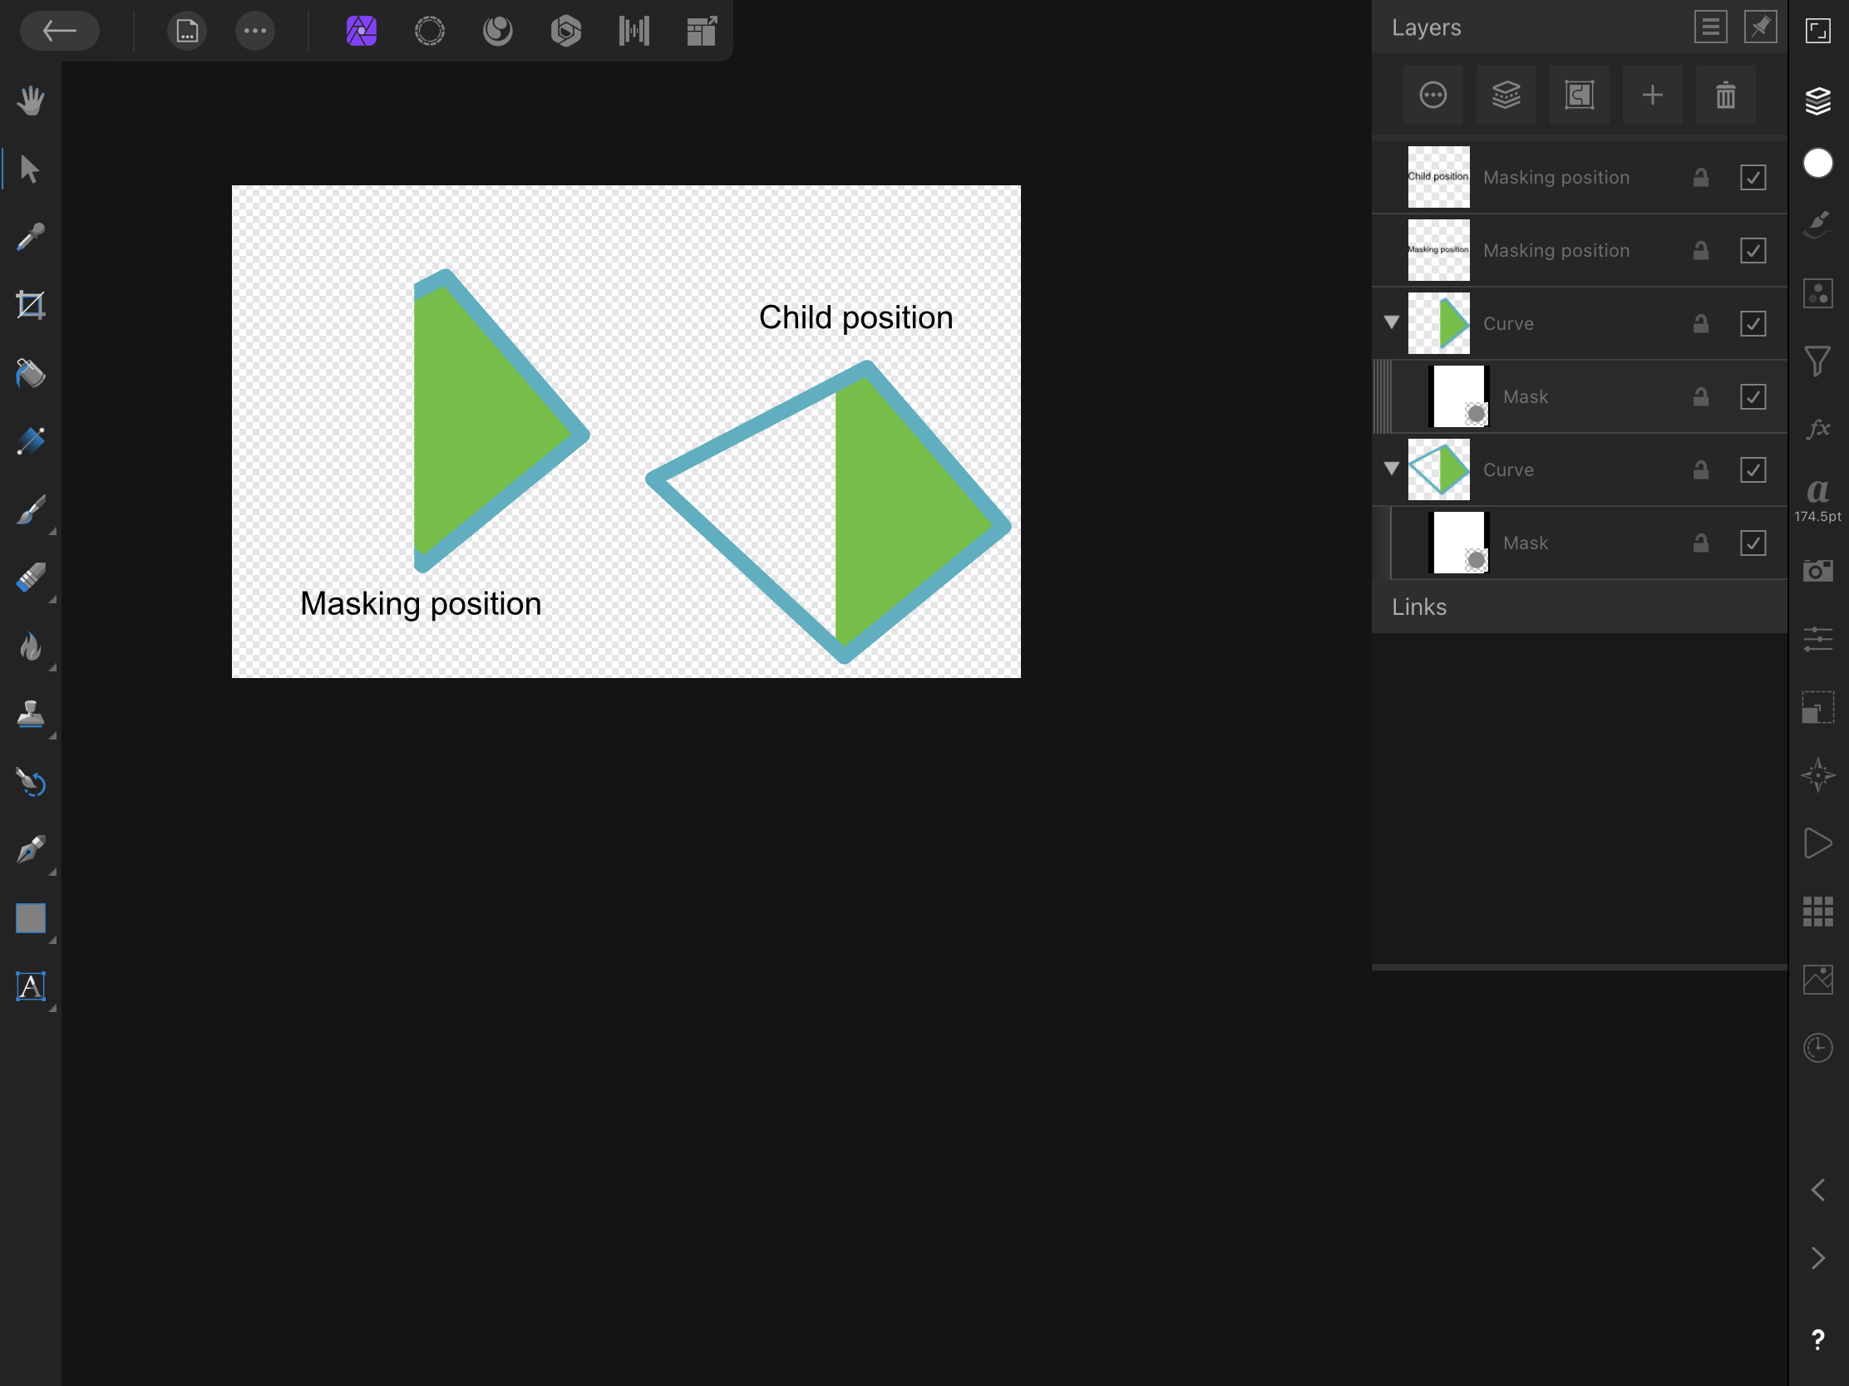Viewport: 1849px width, 1386px height.
Task: Select the Rectangle shape tool
Action: click(31, 918)
